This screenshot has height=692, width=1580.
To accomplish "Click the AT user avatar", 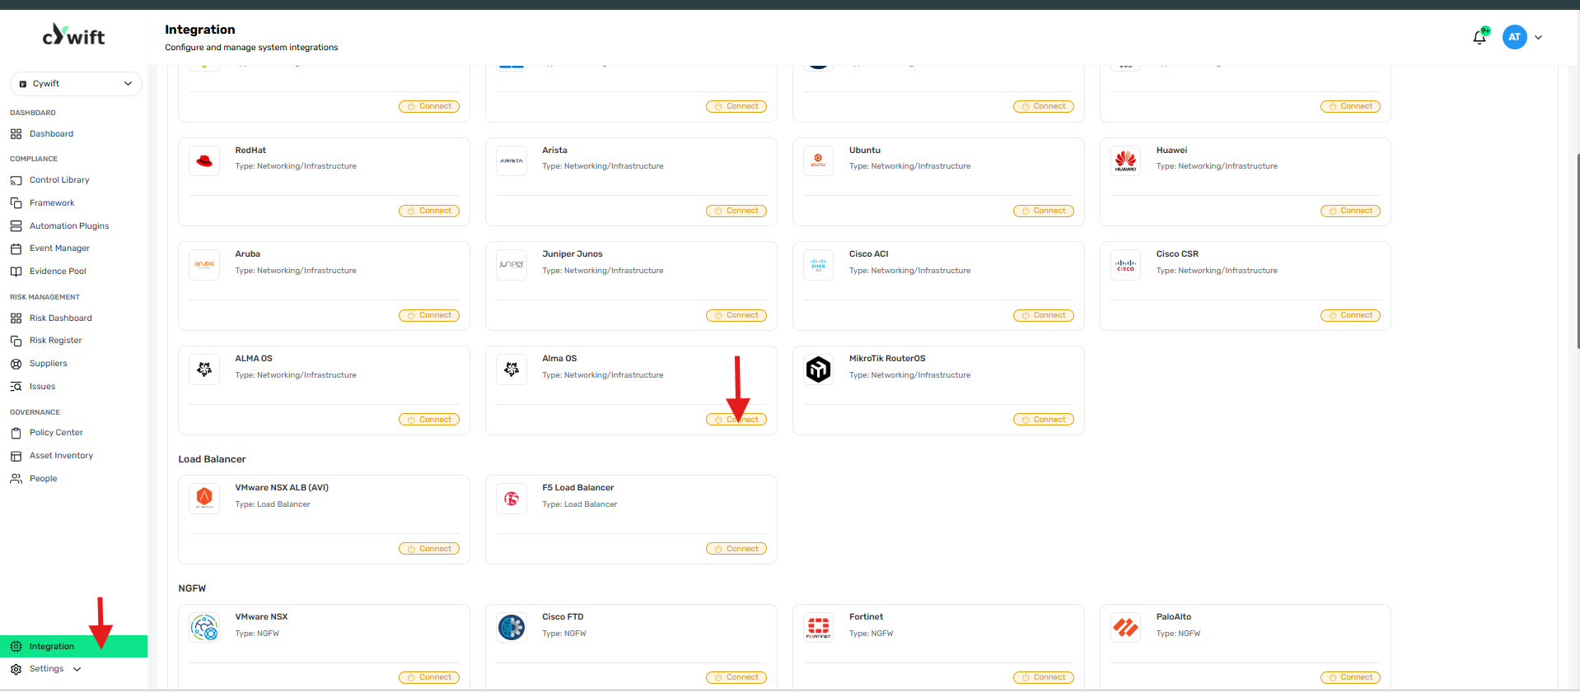I will tap(1514, 37).
